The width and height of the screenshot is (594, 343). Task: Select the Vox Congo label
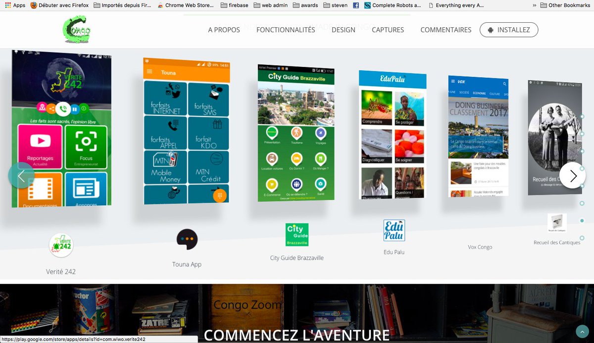point(480,247)
